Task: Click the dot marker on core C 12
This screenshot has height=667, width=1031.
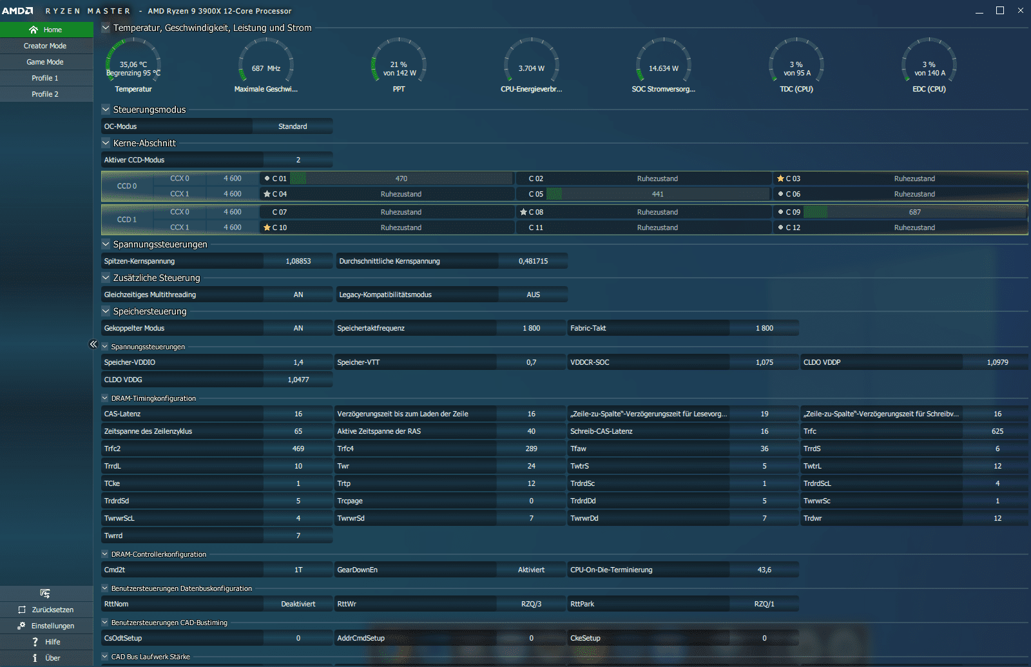Action: tap(780, 227)
